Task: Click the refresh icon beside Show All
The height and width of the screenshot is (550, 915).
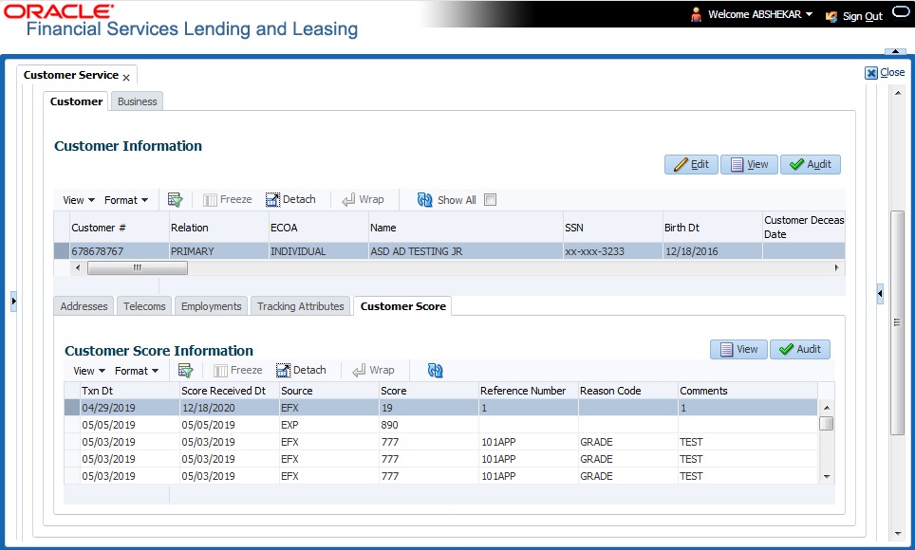Action: click(x=425, y=200)
